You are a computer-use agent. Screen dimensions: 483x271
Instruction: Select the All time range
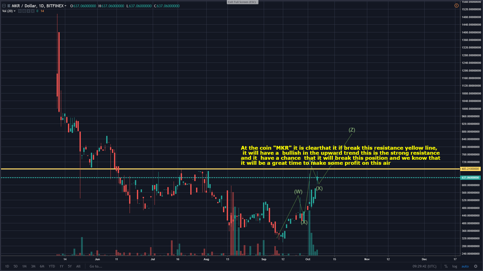tap(78, 266)
